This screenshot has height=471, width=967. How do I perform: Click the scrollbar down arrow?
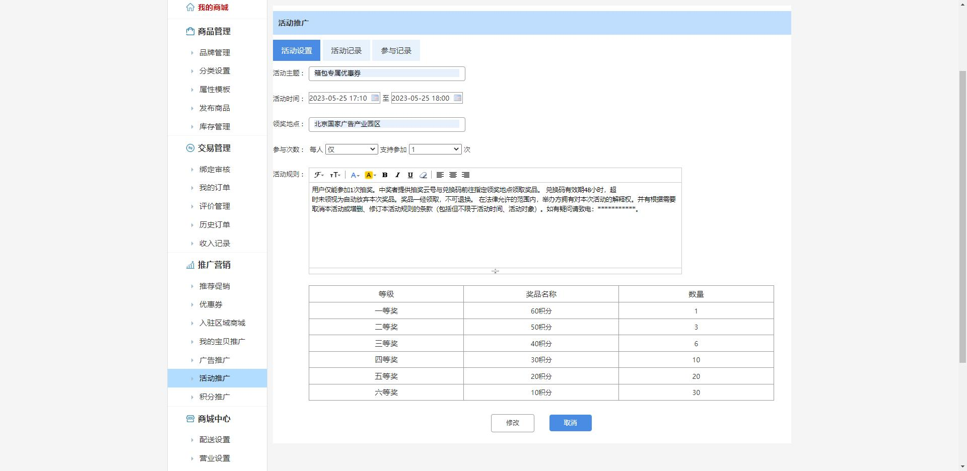click(x=962, y=466)
